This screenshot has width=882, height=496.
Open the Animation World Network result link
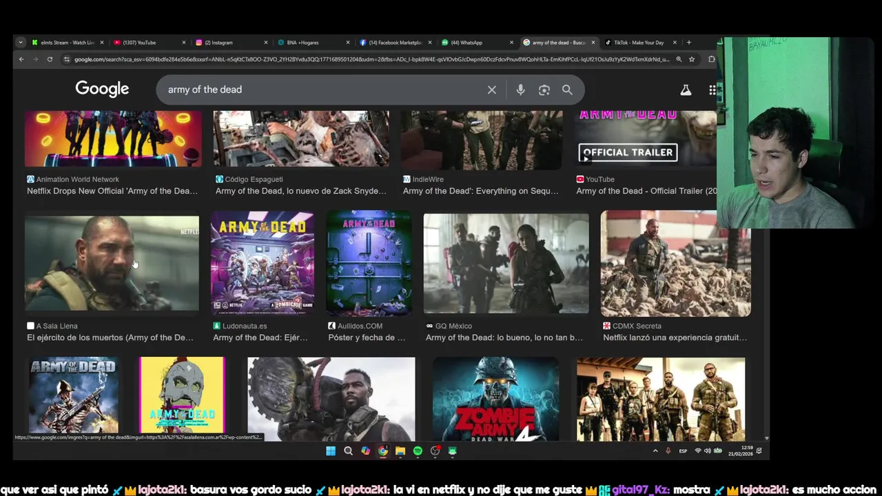pos(112,191)
